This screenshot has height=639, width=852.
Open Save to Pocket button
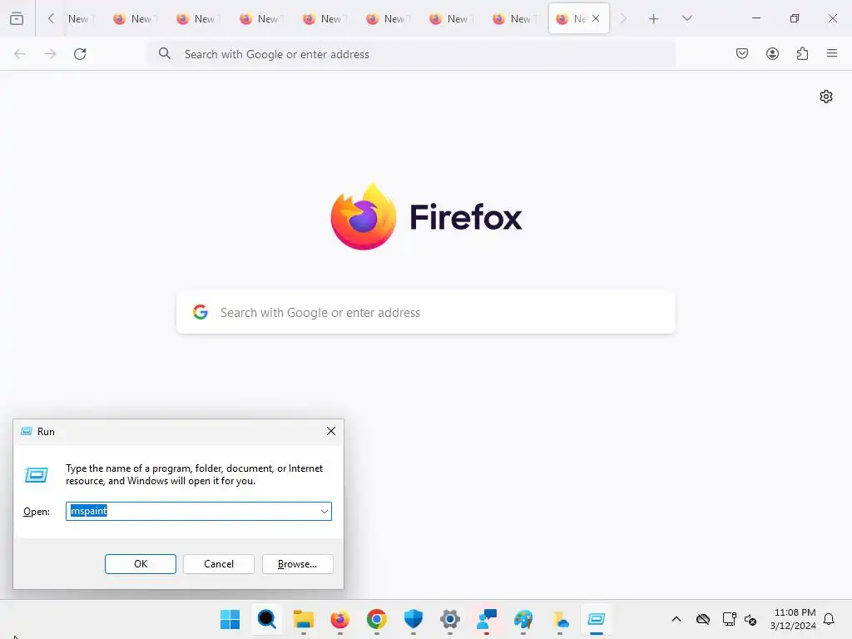tap(742, 53)
